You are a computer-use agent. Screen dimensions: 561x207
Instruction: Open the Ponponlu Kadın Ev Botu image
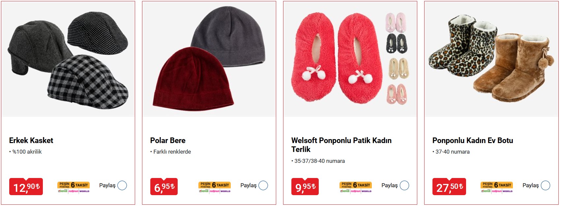(491, 59)
